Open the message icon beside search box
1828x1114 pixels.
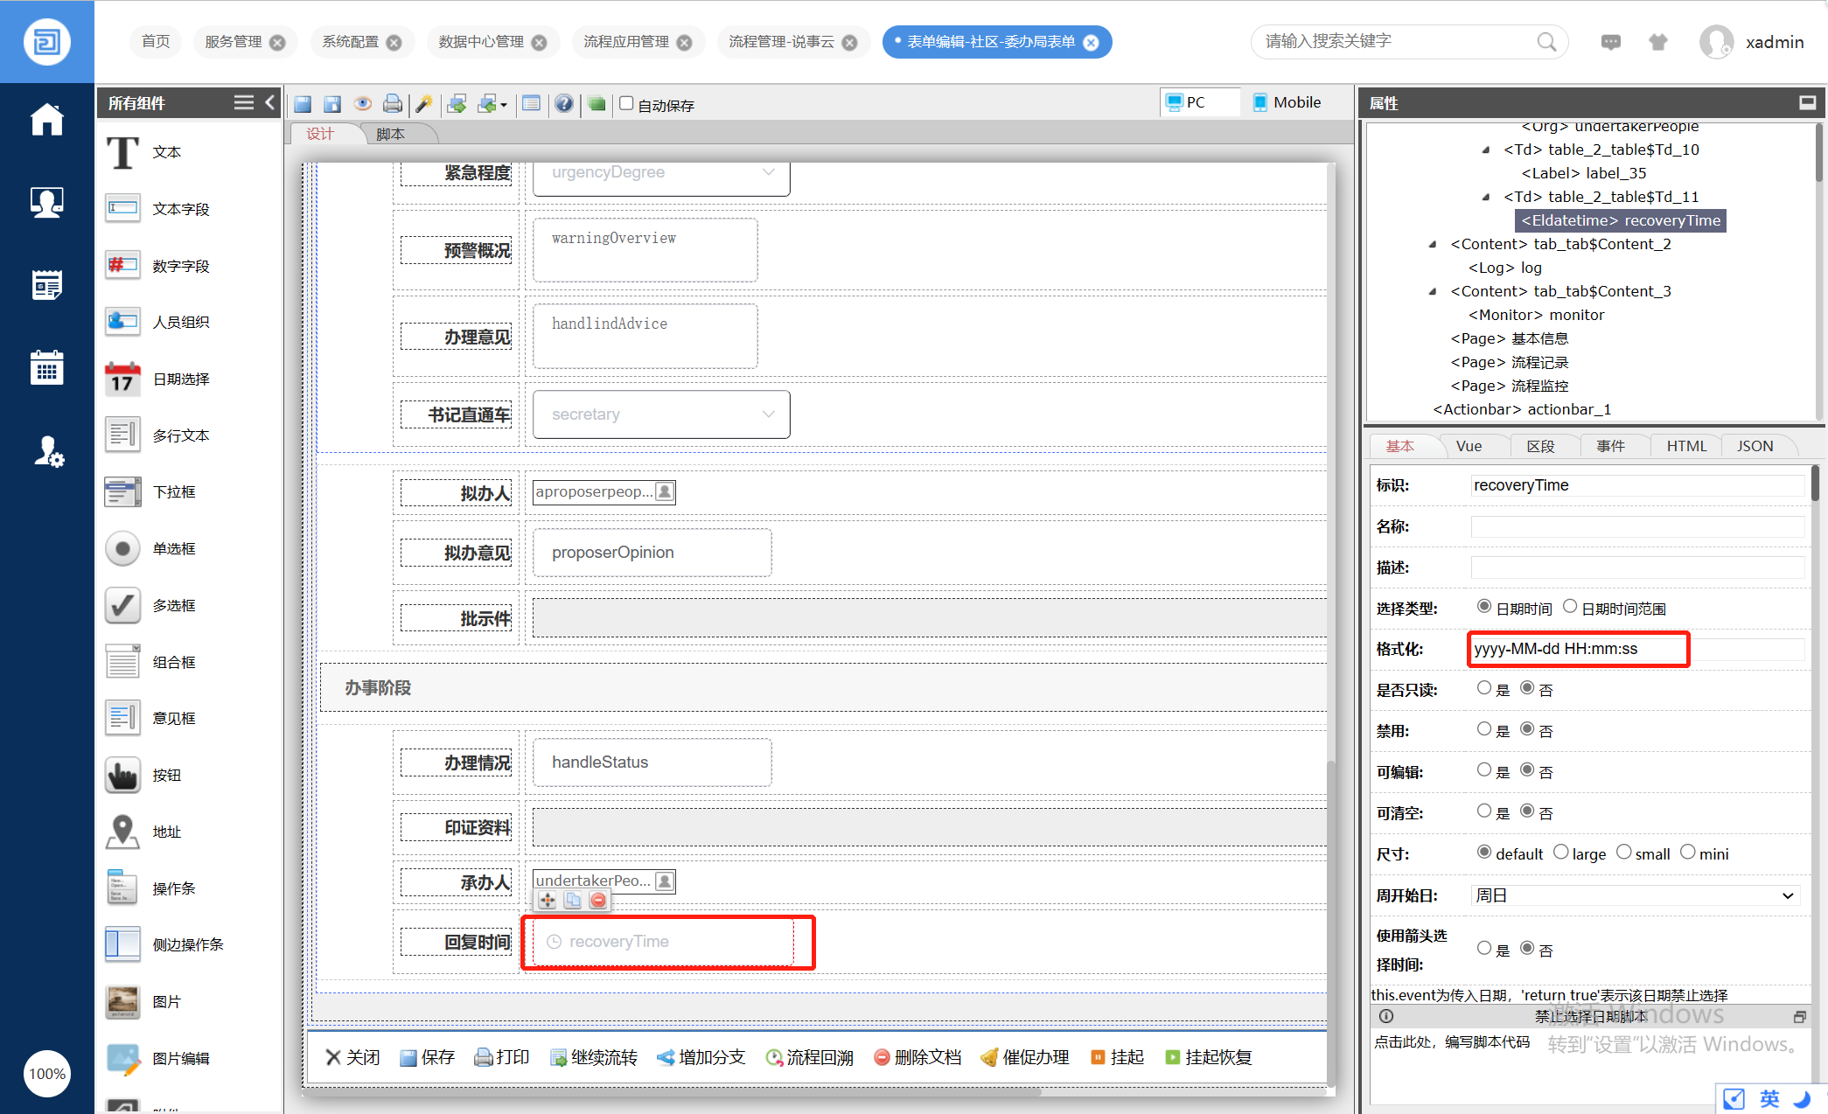(1610, 42)
